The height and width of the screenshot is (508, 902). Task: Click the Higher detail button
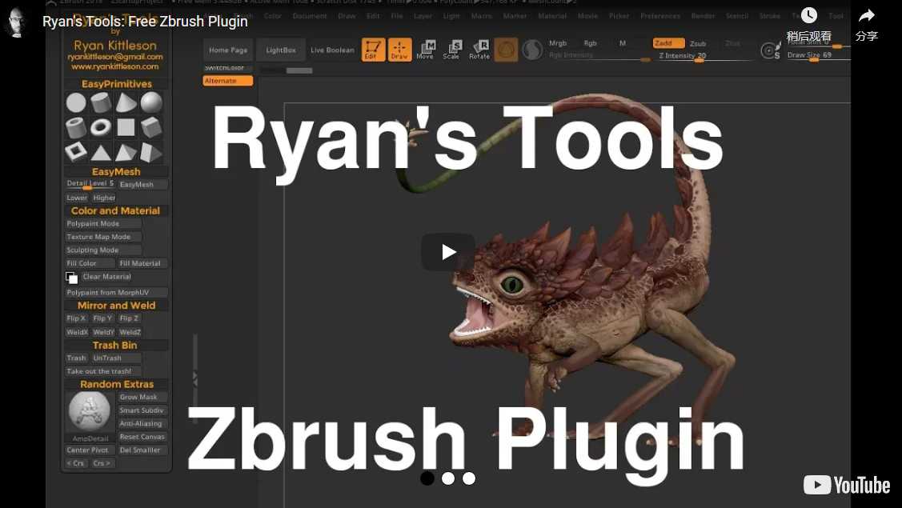(x=105, y=198)
